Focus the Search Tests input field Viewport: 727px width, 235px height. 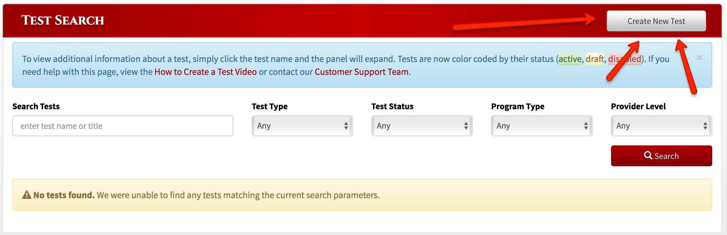123,126
